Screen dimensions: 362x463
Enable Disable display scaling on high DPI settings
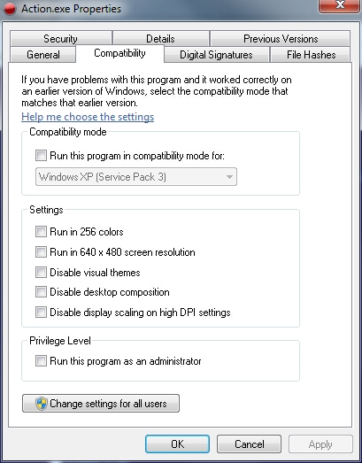point(41,313)
